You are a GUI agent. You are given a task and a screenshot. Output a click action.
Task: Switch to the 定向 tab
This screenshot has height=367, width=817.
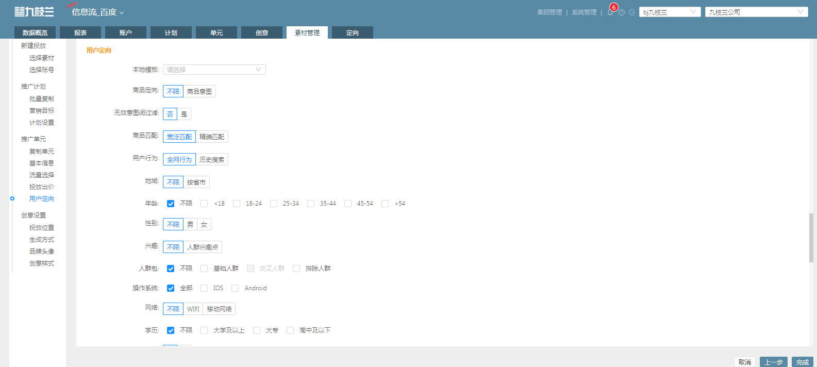(353, 32)
